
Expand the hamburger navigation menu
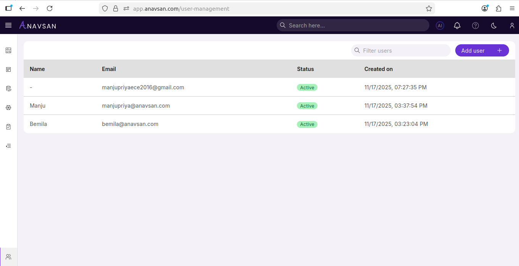[x=8, y=25]
